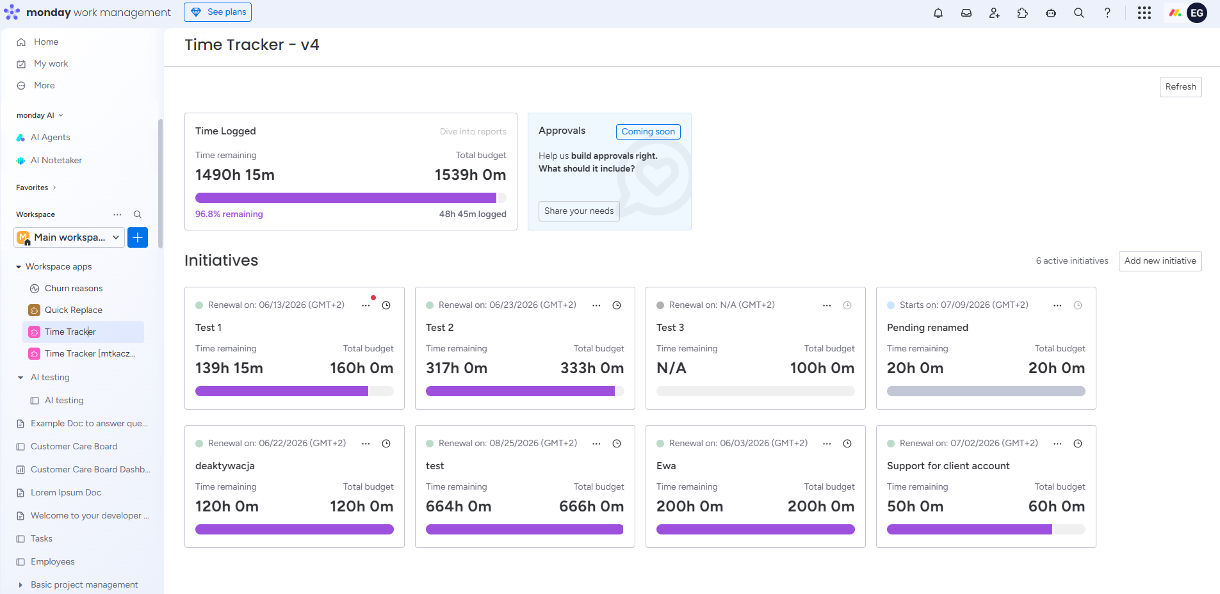Collapse the Workspace apps folder

19,267
